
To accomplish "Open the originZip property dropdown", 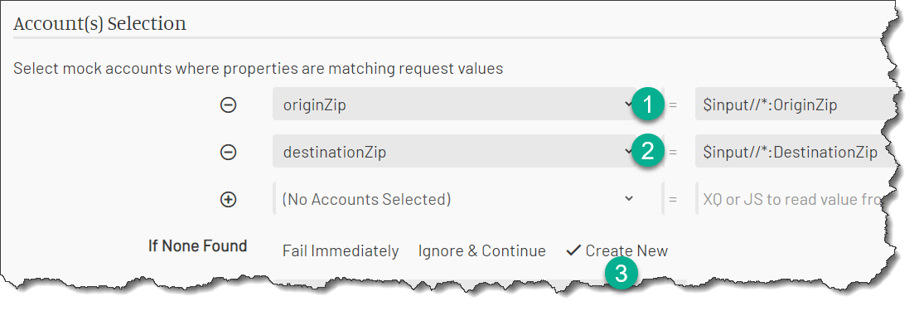I will click(x=454, y=104).
